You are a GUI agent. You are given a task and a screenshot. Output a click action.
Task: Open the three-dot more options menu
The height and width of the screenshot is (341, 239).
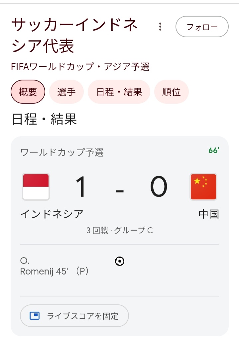[160, 27]
